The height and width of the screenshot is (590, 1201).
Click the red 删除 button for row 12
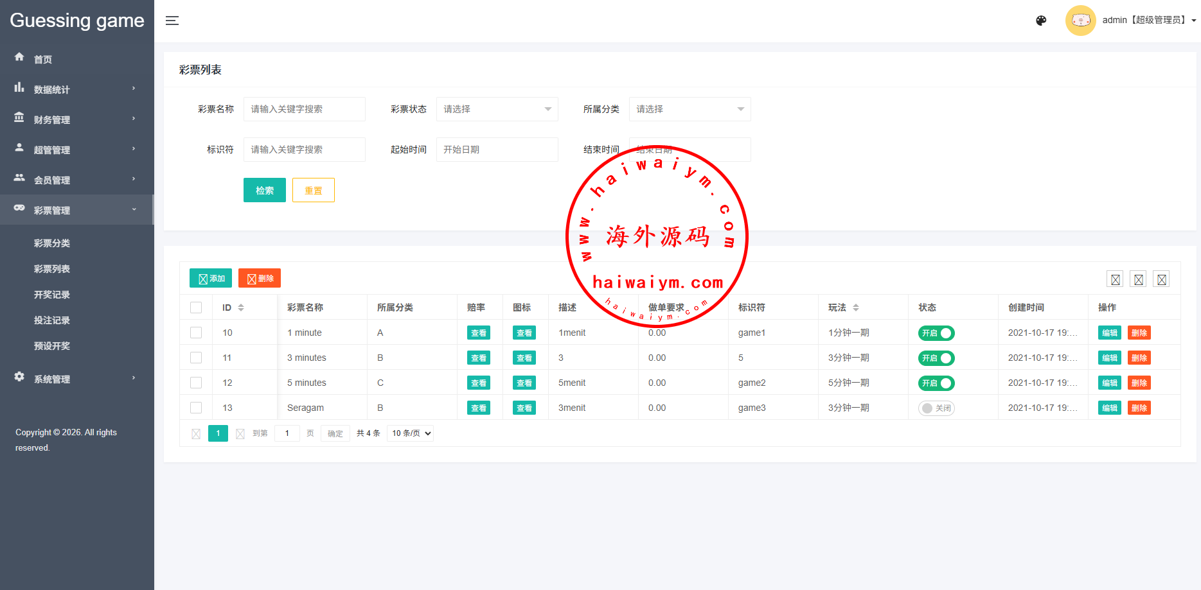click(x=1139, y=383)
